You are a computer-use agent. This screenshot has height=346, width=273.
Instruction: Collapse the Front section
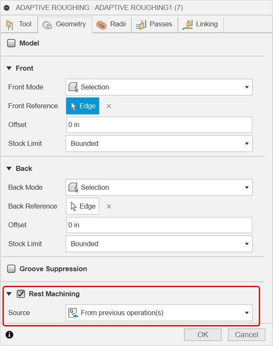[x=9, y=68]
